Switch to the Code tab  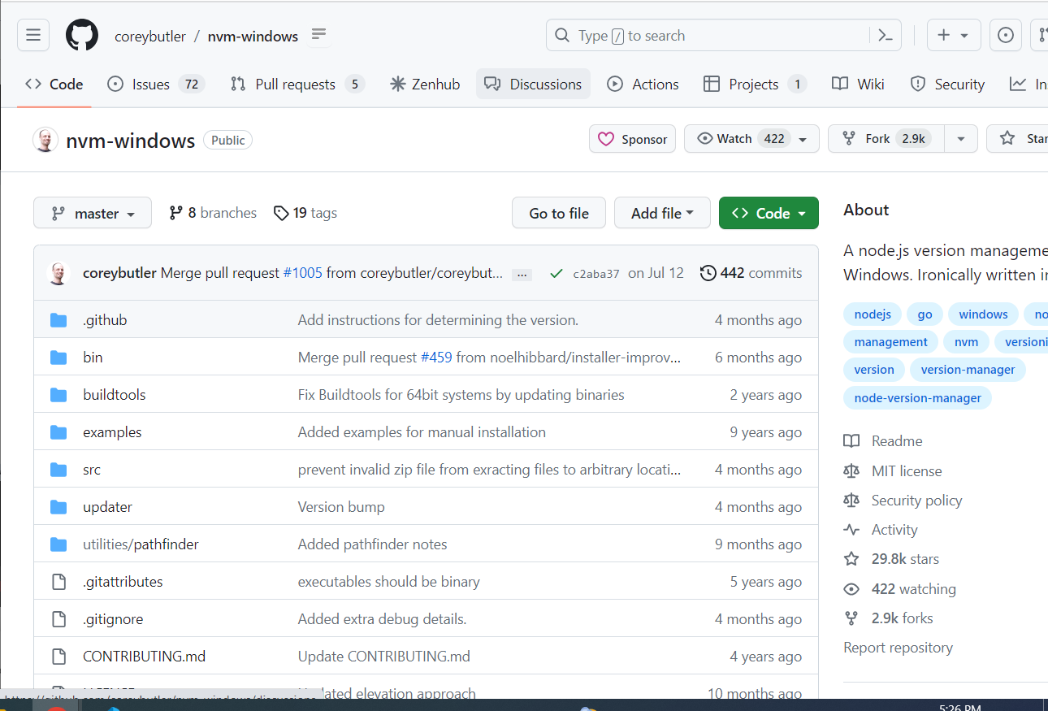(x=54, y=84)
